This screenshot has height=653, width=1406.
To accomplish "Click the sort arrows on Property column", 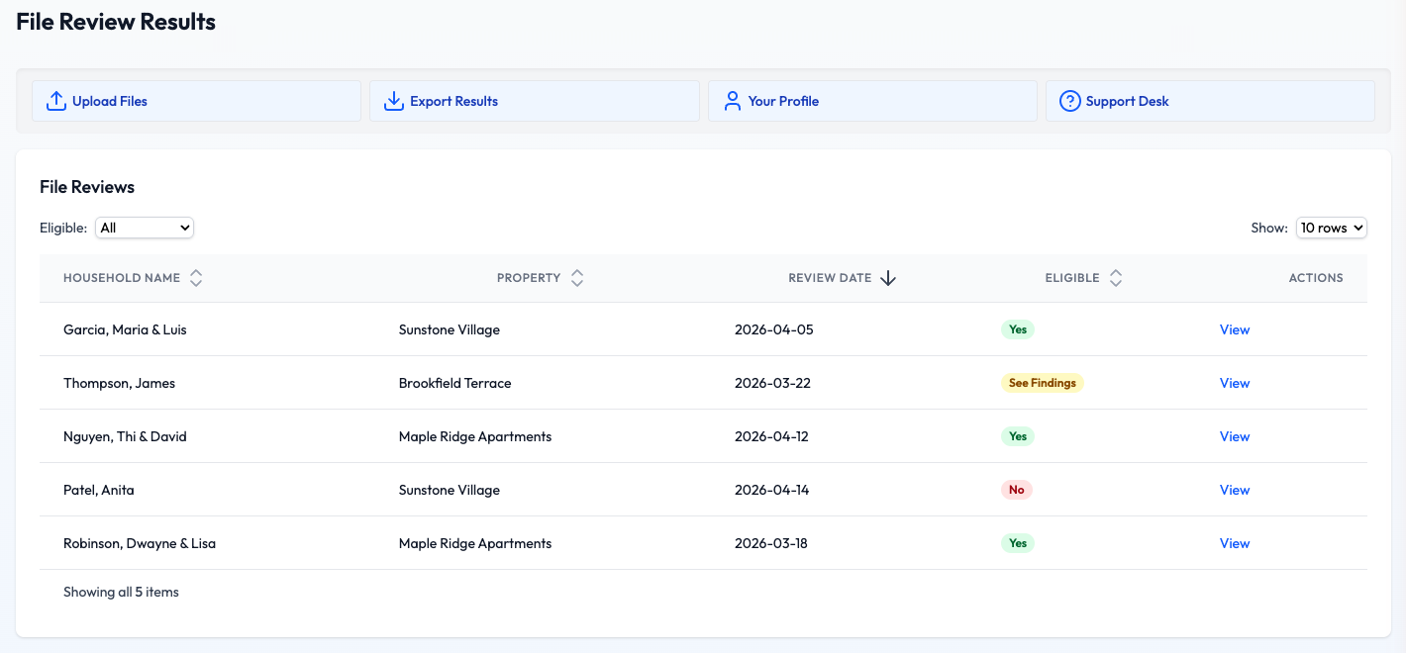I will 577,278.
